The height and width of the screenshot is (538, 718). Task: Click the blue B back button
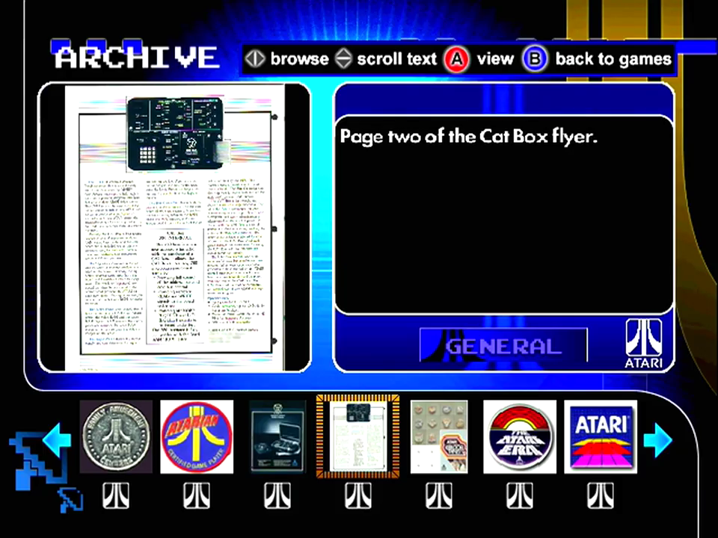(x=535, y=59)
